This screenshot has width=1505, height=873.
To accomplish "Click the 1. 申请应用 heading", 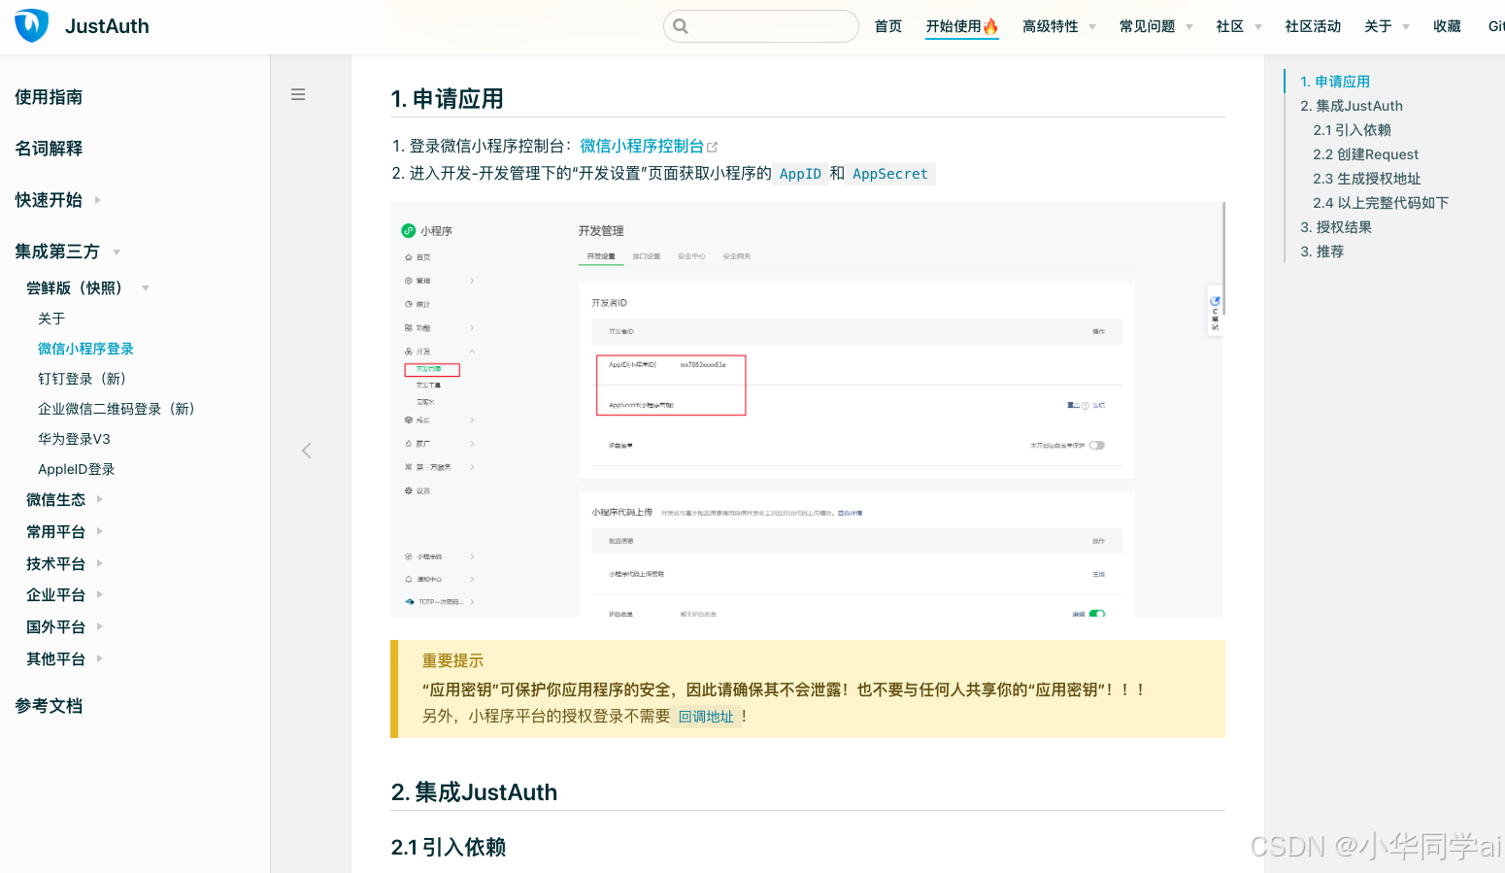I will [447, 99].
